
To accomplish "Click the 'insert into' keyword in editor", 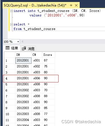I will 24,11.
